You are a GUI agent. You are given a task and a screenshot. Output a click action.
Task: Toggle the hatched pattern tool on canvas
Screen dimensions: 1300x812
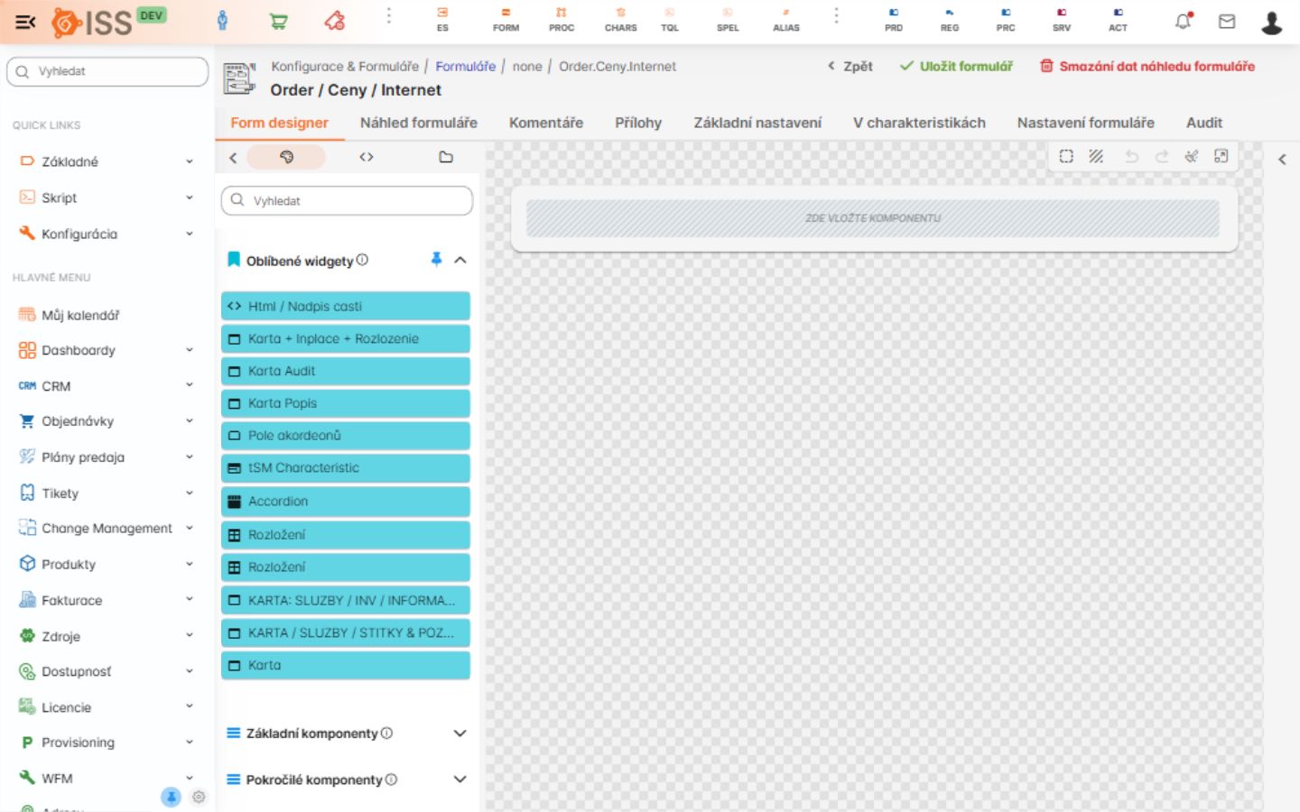pos(1096,156)
